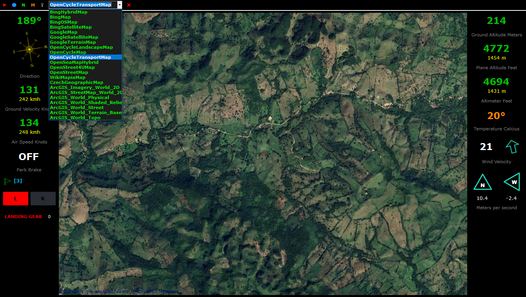Viewport: 526px width, 297px height.
Task: Toggle the red L button
Action: pos(15,198)
